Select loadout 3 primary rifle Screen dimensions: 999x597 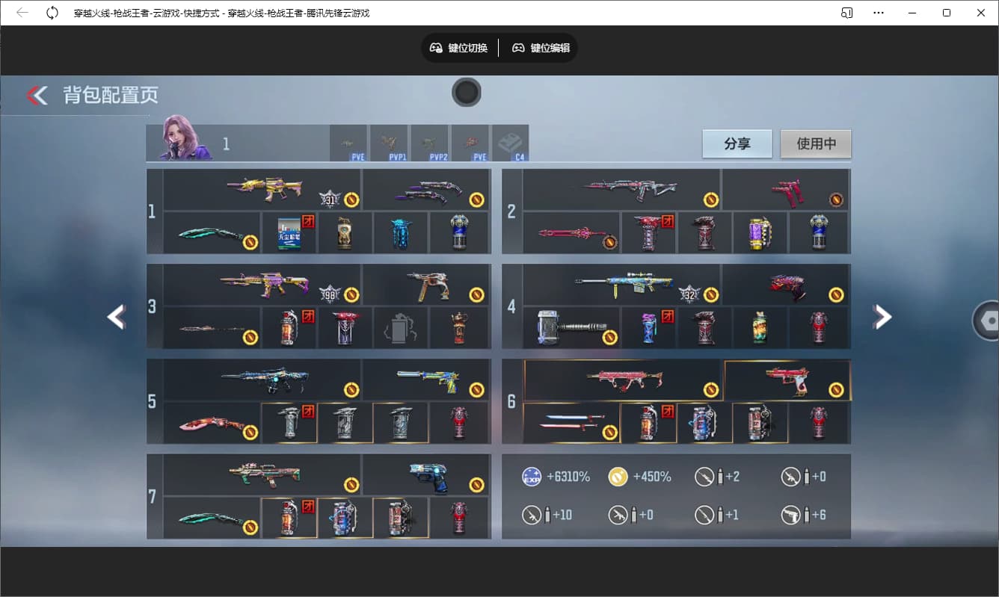[x=262, y=285]
